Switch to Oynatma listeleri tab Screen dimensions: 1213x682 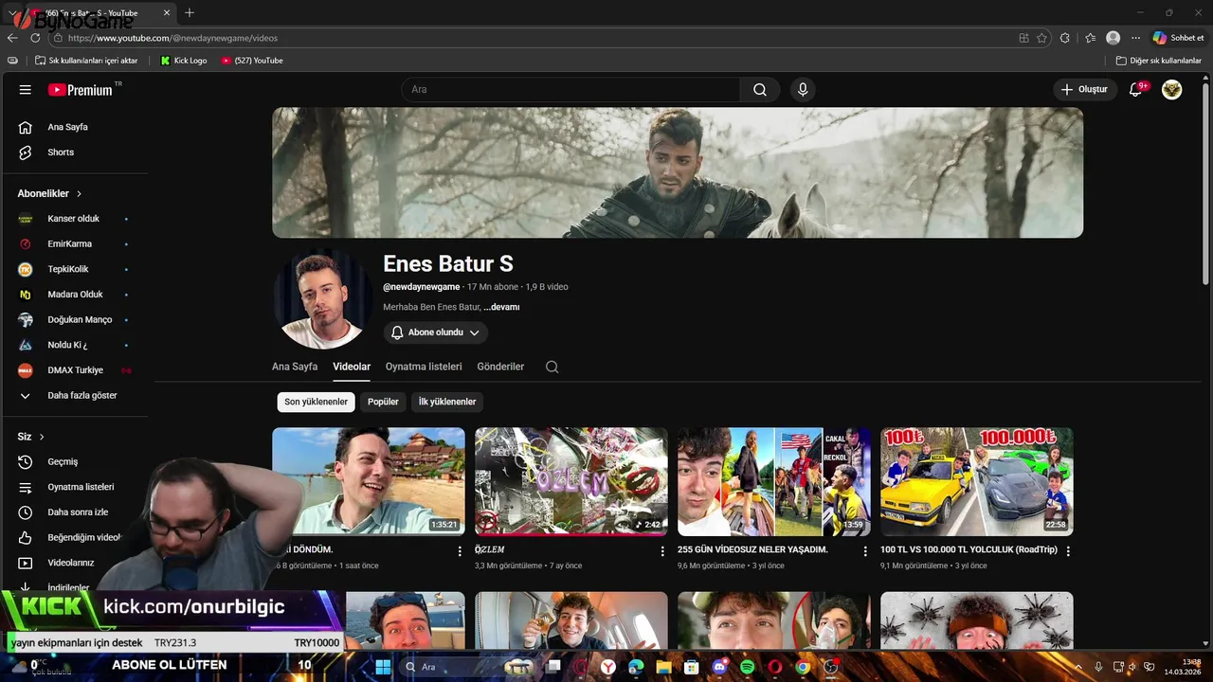[x=424, y=367]
